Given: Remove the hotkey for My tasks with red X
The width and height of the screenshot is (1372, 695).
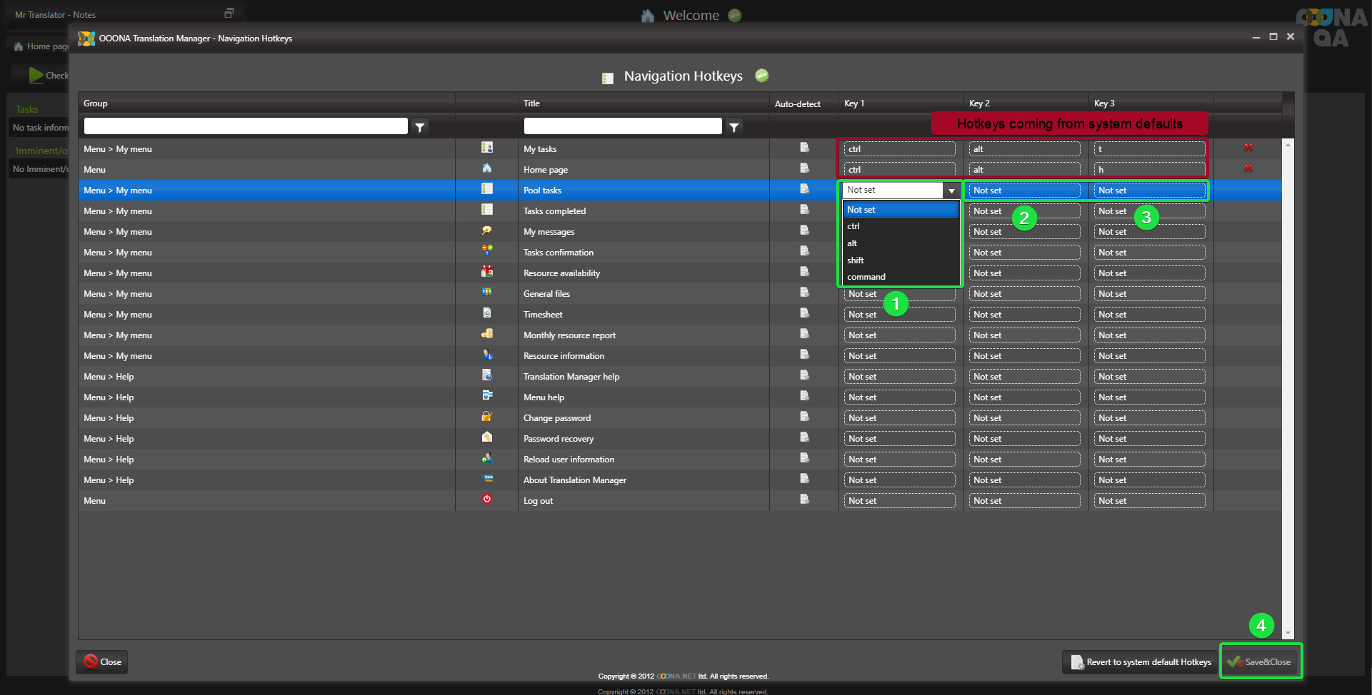Looking at the screenshot, I should 1248,148.
